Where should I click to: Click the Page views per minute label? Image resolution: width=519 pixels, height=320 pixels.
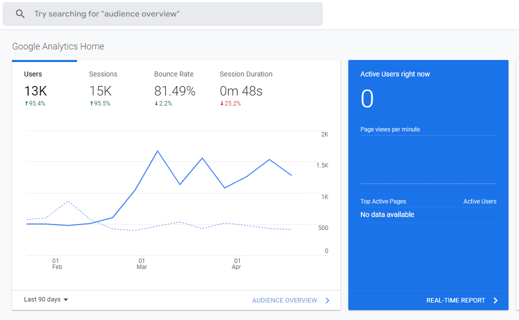390,129
